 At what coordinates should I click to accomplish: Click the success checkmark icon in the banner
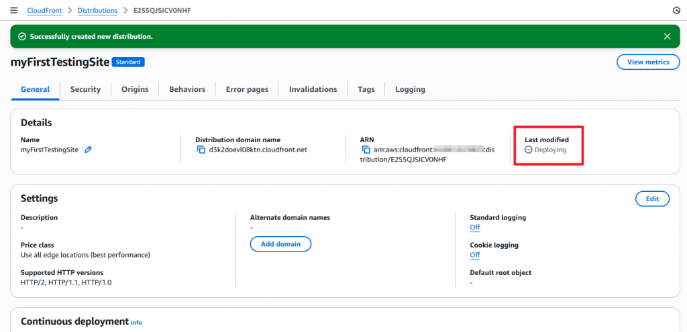21,36
